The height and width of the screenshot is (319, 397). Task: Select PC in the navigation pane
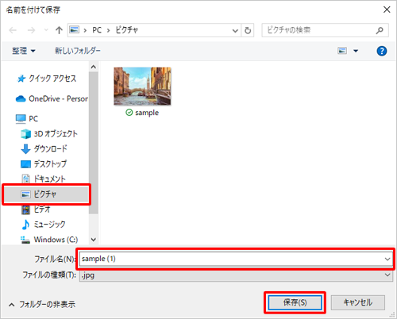click(x=33, y=118)
